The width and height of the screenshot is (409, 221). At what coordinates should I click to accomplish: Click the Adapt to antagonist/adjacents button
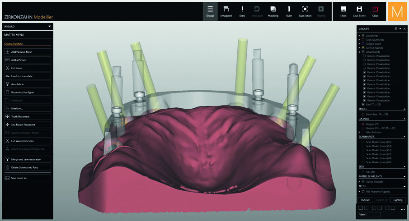pos(28,149)
